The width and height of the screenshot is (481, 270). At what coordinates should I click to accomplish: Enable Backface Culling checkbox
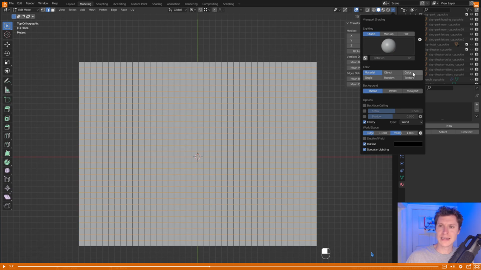click(365, 105)
